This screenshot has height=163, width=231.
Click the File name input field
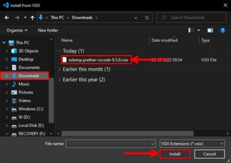point(108,144)
